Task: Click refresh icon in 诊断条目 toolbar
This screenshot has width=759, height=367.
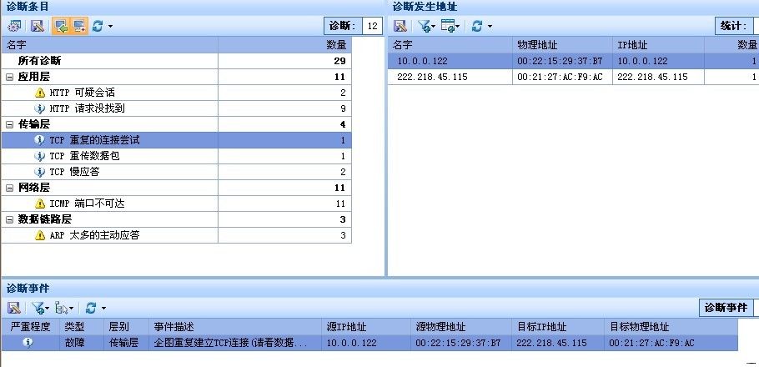Action: coord(98,26)
